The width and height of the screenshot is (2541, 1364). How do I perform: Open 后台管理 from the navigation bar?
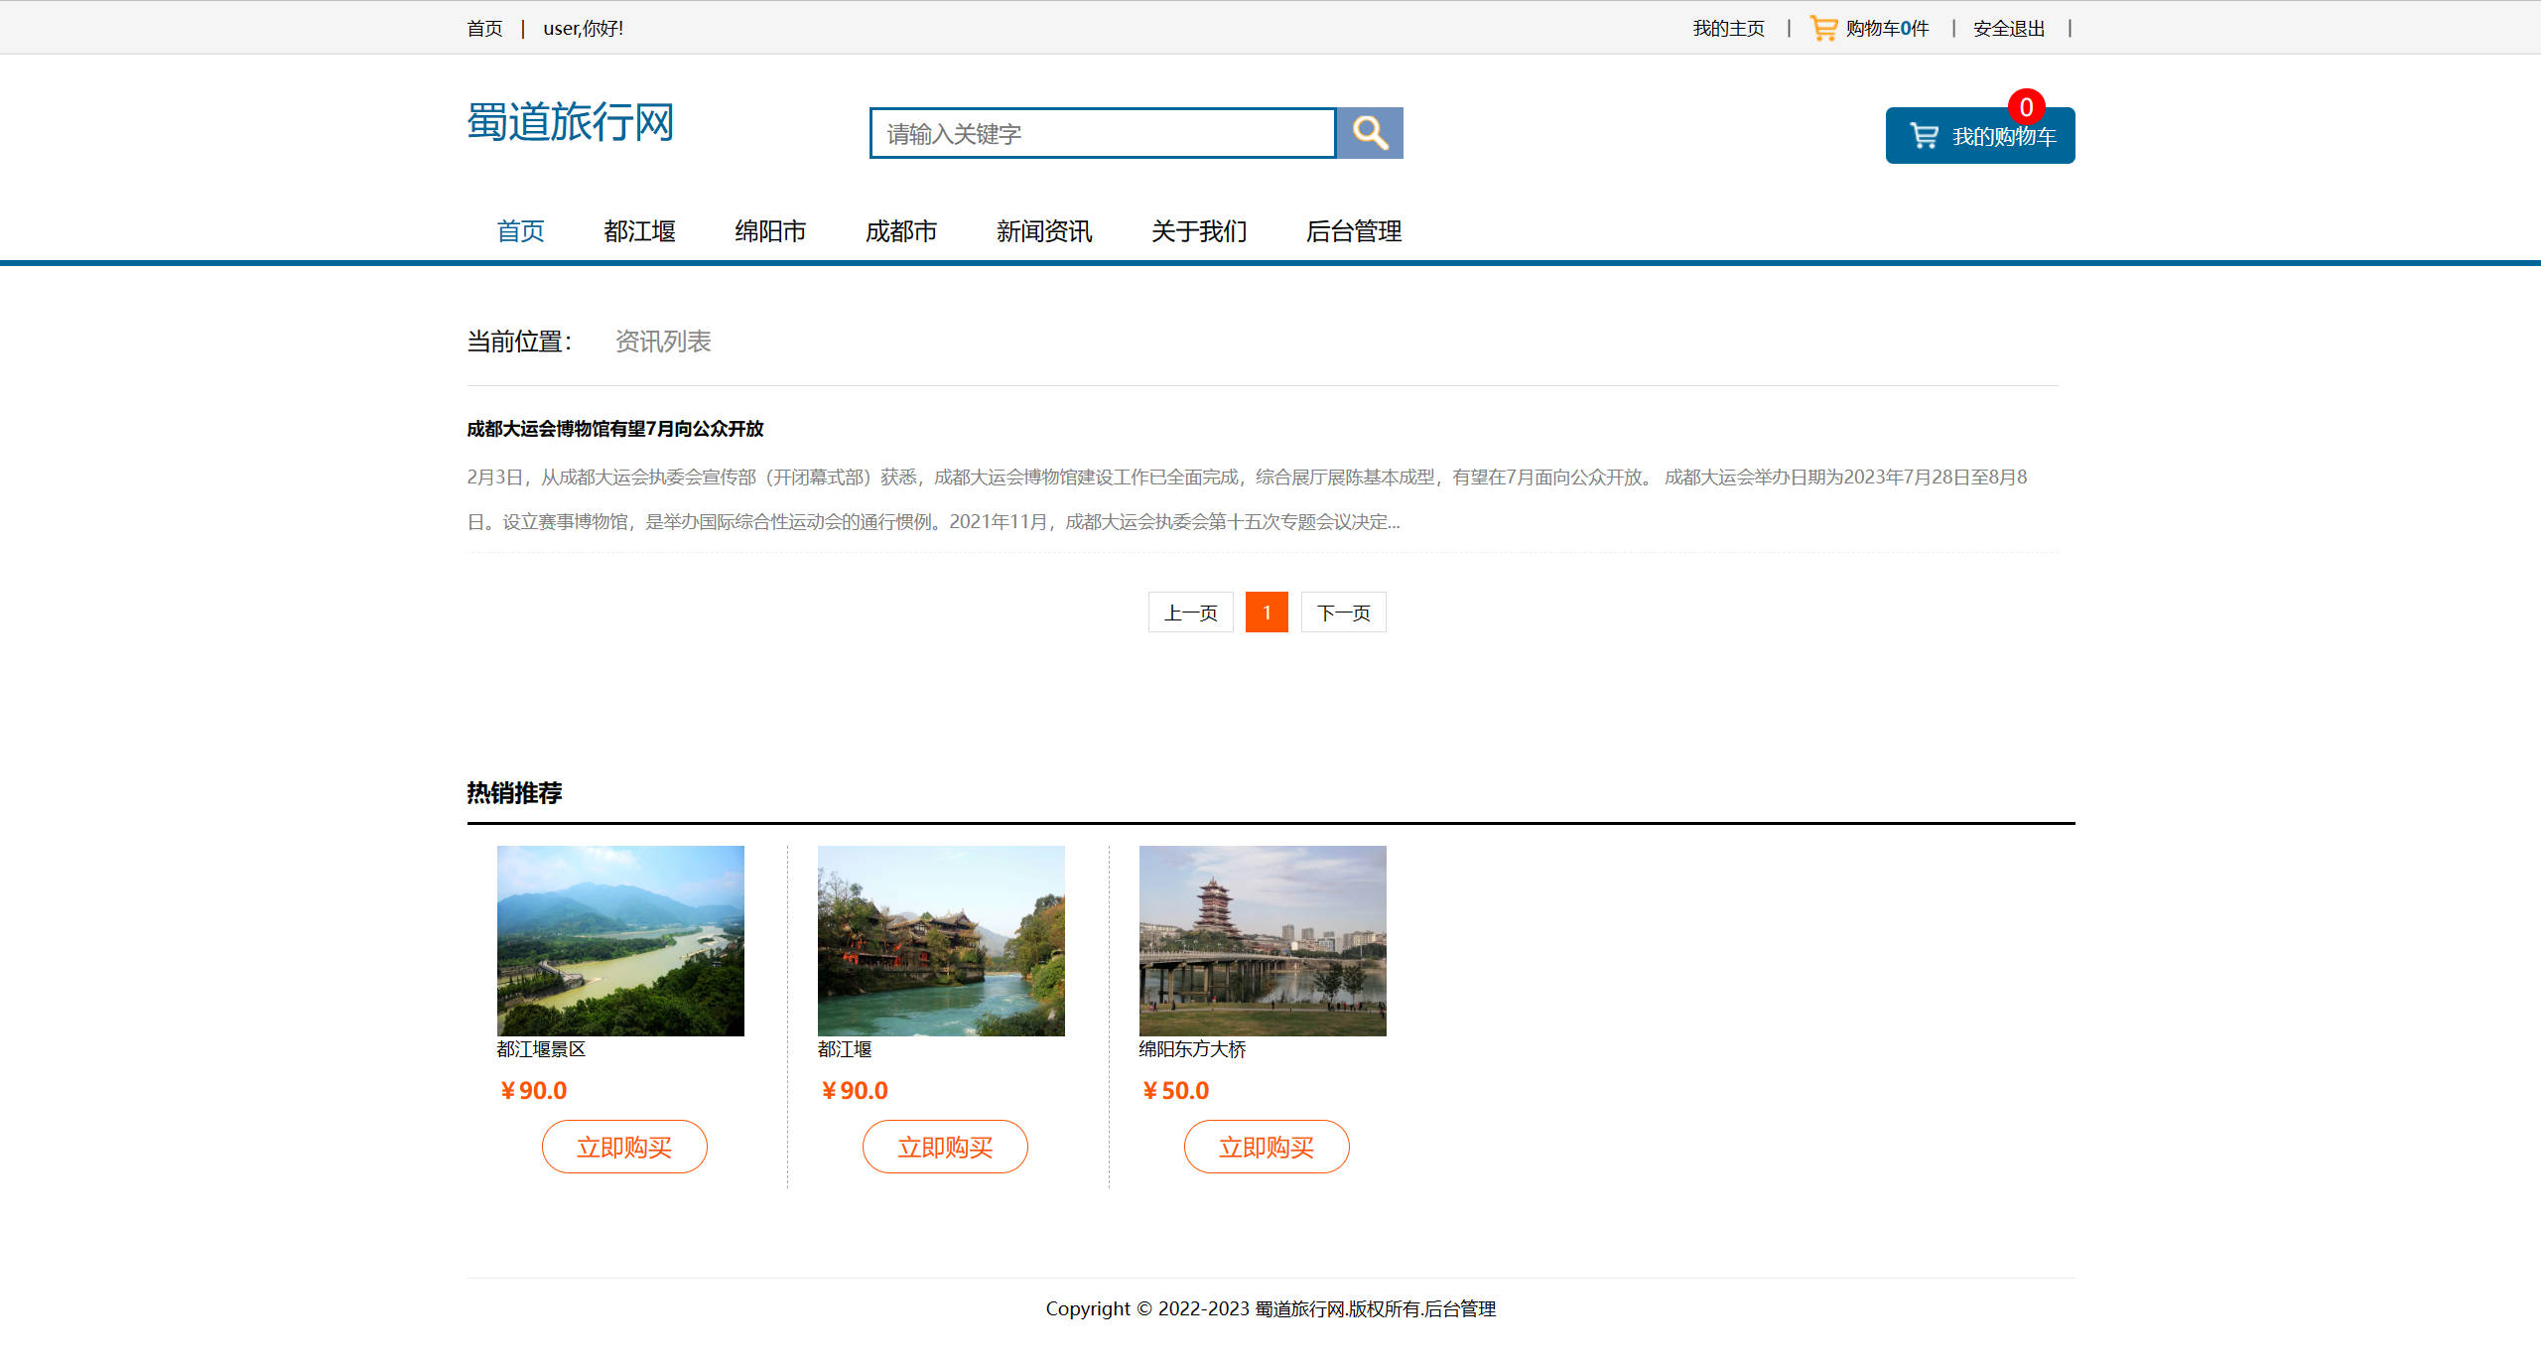tap(1354, 231)
